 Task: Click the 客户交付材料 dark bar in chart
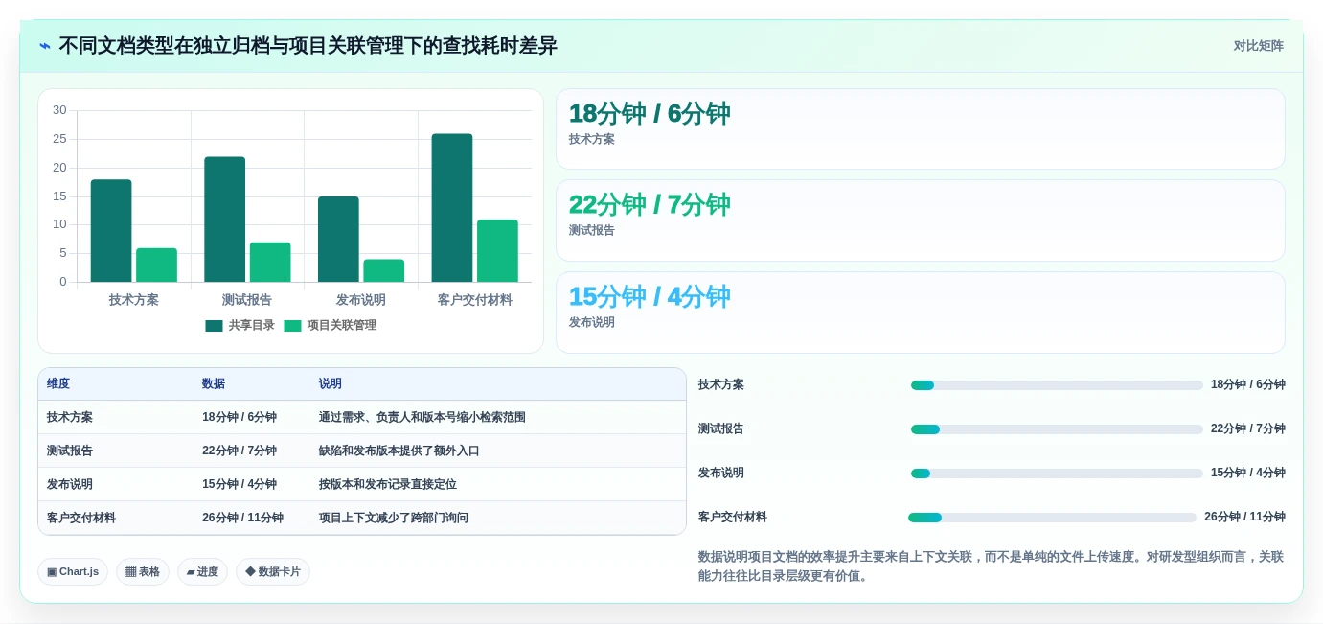[452, 208]
